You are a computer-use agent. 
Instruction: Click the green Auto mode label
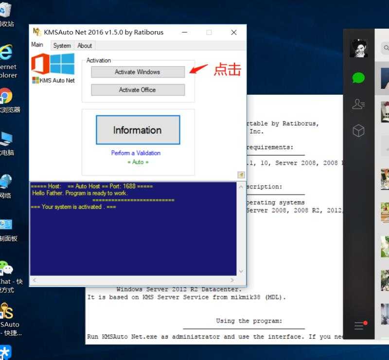coord(138,162)
